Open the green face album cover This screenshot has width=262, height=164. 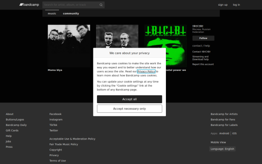pyautogui.click(x=176, y=46)
